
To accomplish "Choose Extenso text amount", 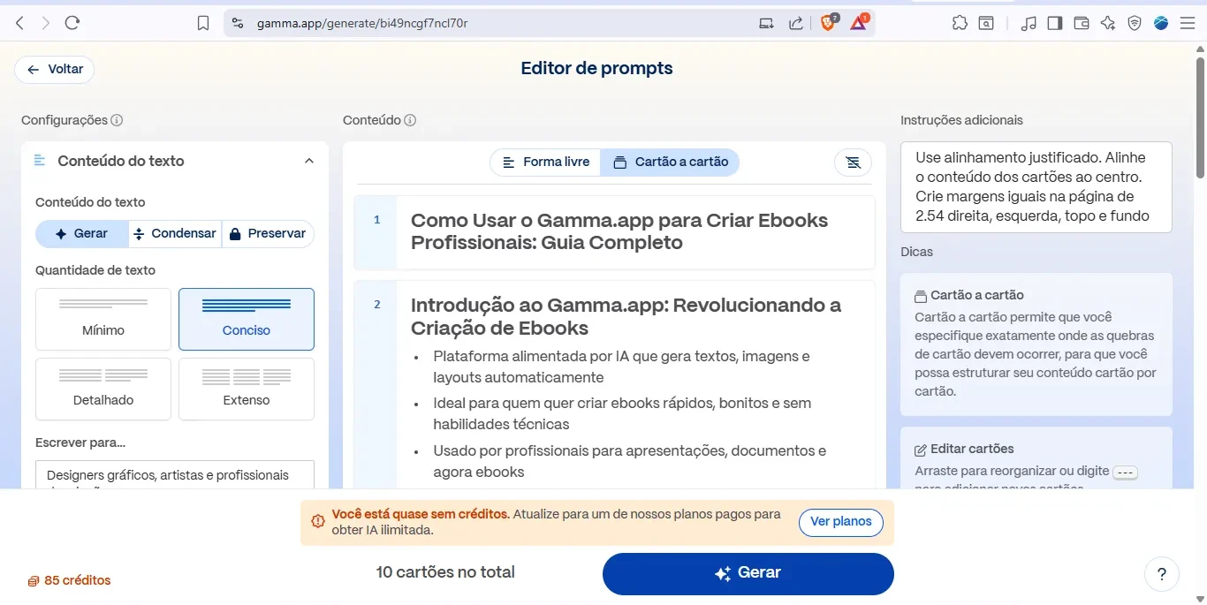I will pyautogui.click(x=247, y=389).
